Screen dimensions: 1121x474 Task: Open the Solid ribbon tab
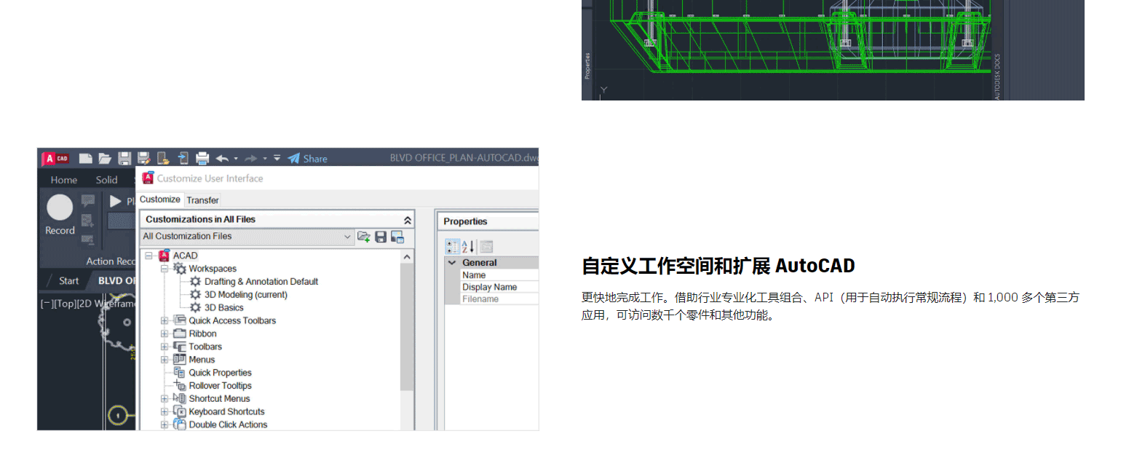106,180
